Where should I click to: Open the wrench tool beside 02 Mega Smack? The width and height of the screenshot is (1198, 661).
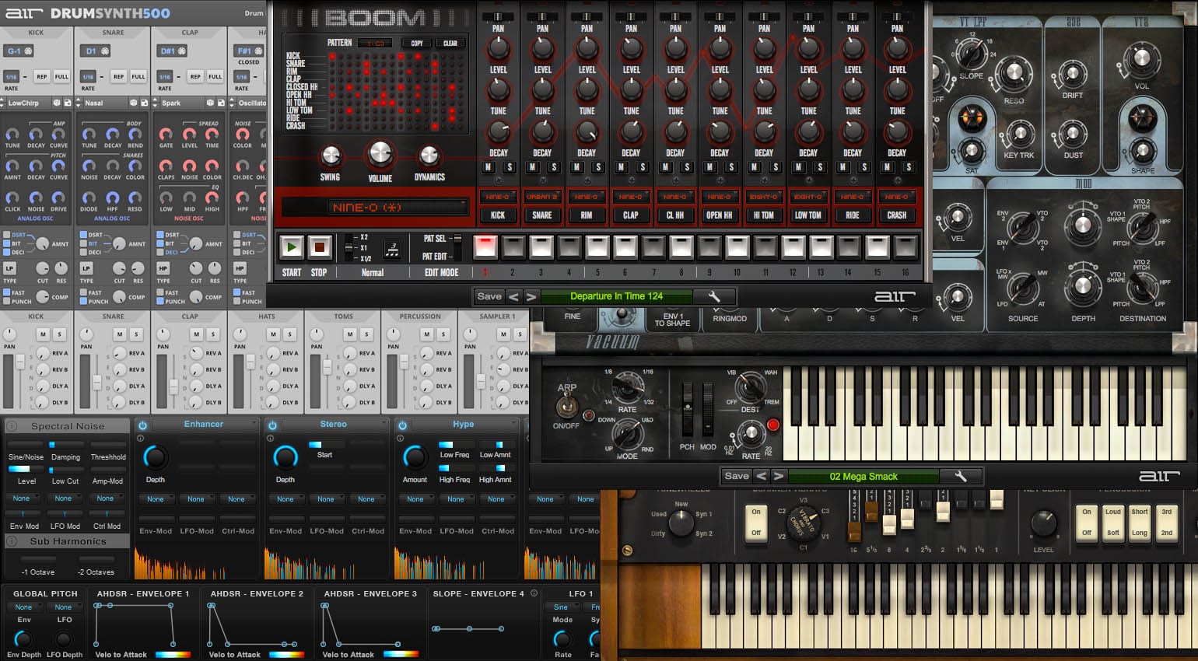coord(962,476)
